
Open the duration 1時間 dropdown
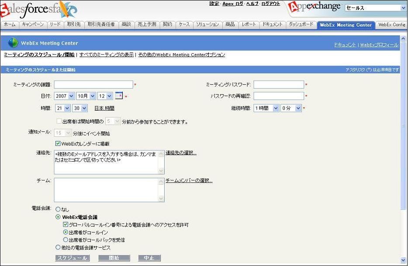click(266, 108)
